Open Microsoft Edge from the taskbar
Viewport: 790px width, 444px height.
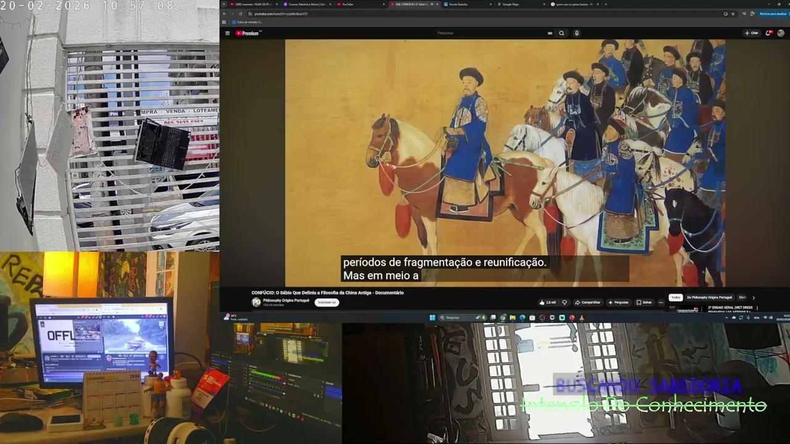click(x=523, y=318)
